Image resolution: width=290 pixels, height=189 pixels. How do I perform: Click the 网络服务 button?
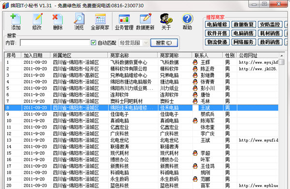click(243, 42)
